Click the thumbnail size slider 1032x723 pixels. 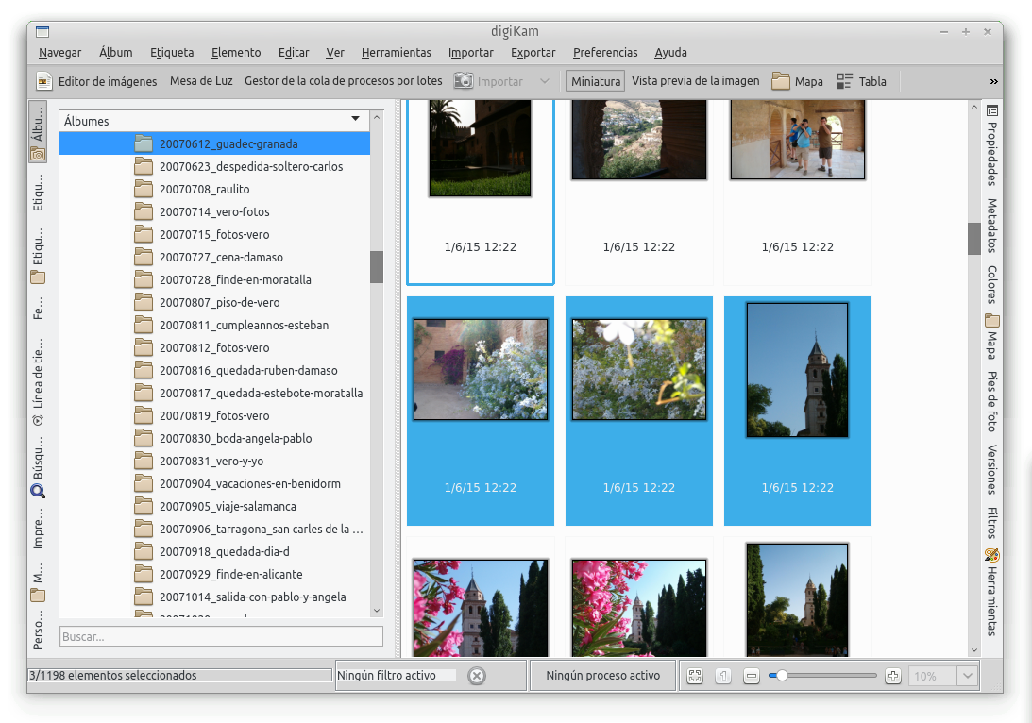click(821, 676)
